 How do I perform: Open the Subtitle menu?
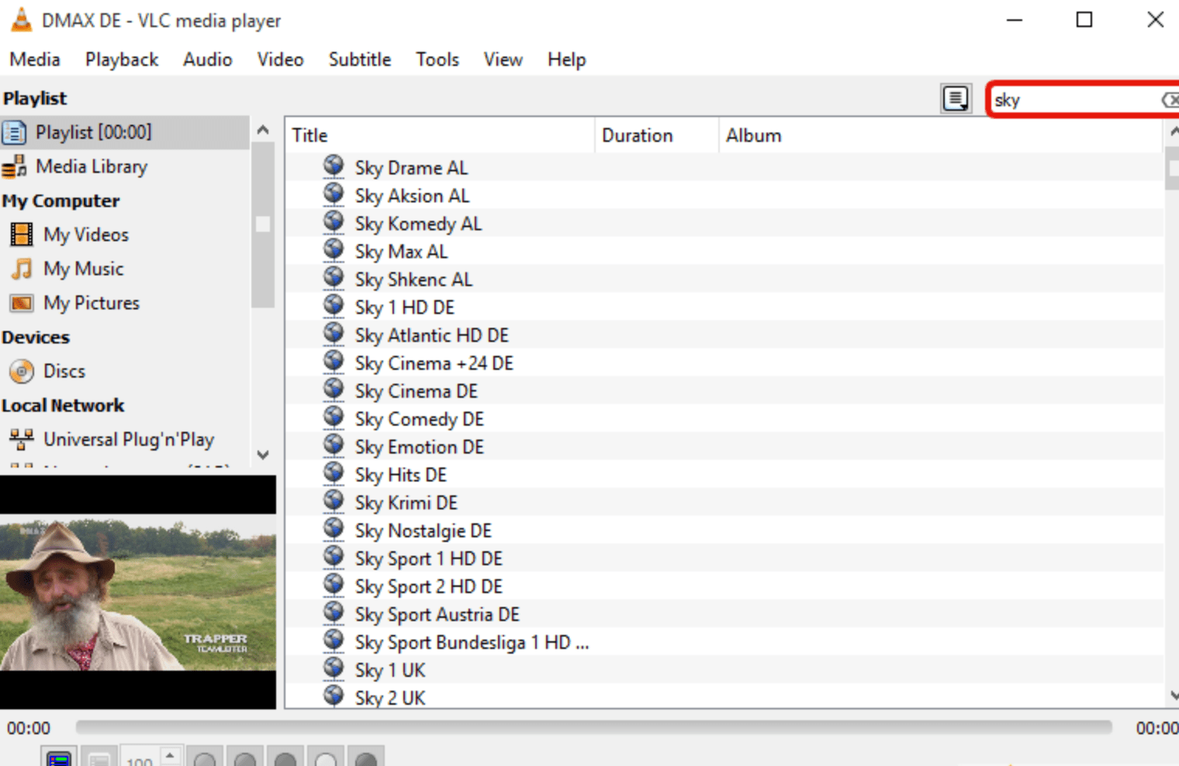(360, 60)
